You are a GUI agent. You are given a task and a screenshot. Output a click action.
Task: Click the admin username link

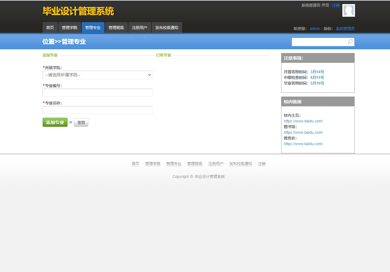tap(315, 28)
